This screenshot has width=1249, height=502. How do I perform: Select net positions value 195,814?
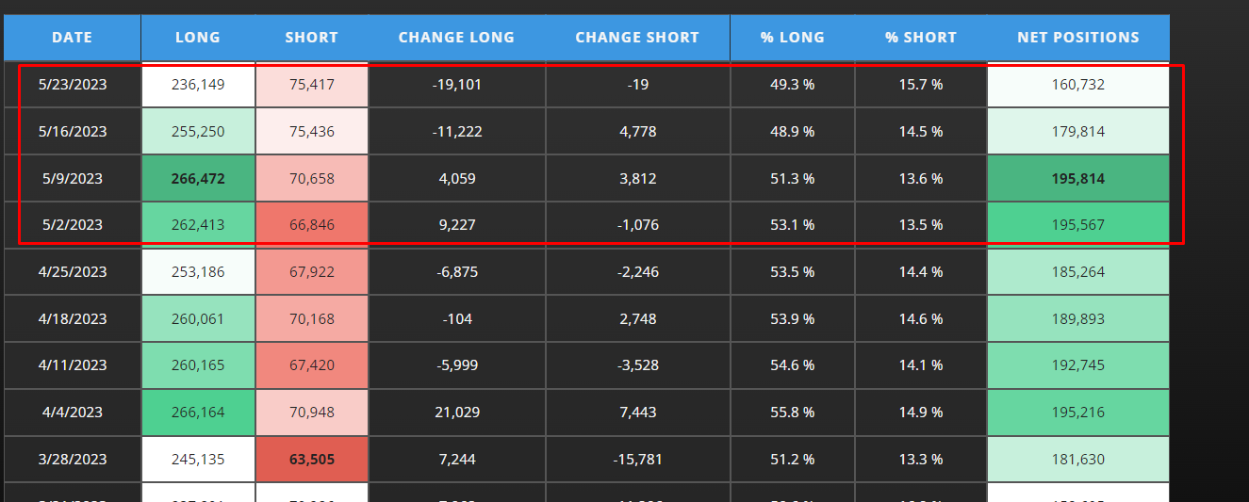coord(1078,178)
